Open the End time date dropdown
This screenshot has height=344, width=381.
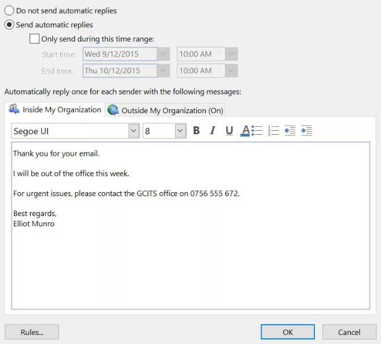[163, 71]
